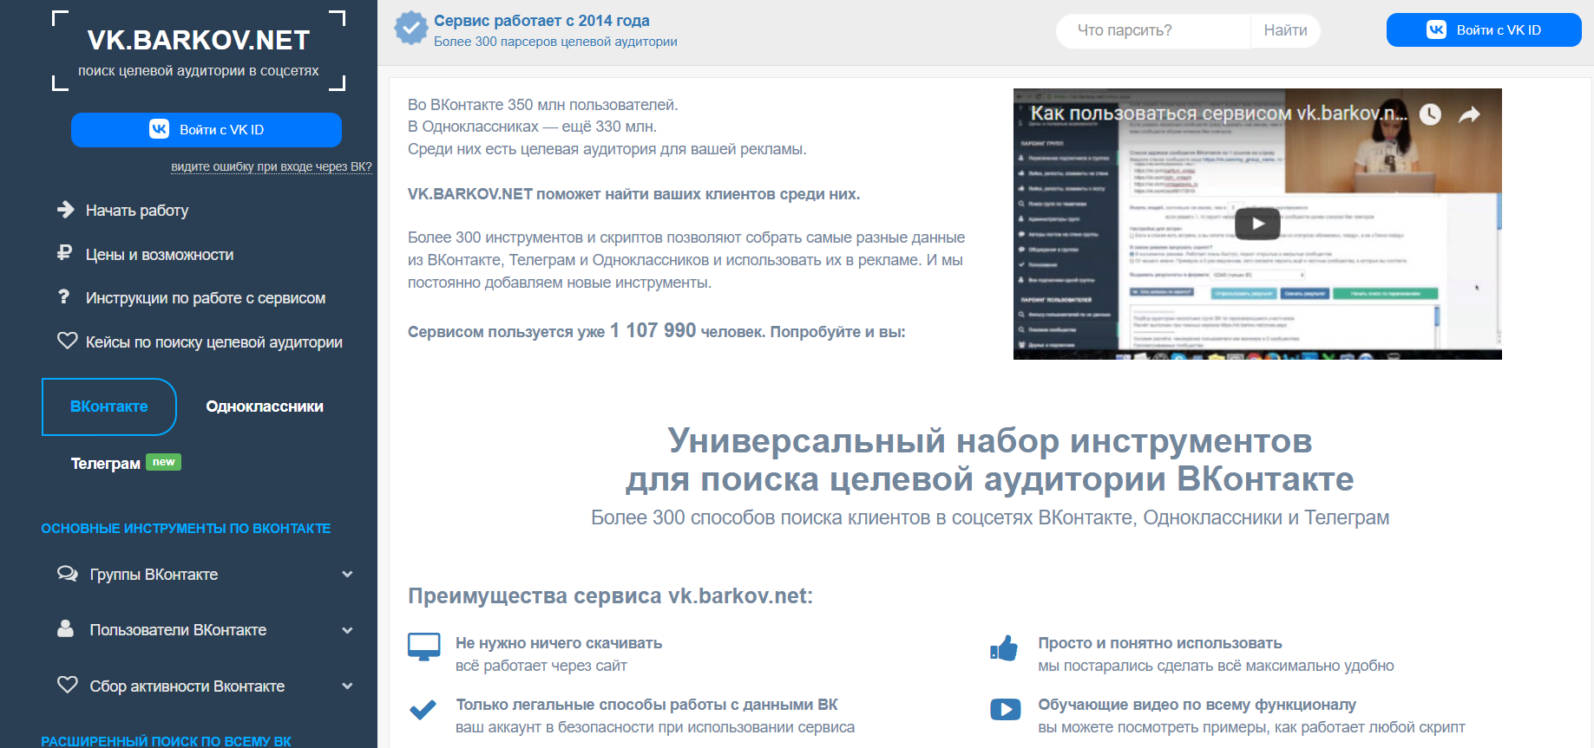
Task: Click arrow icon beside 'Начать работу'
Action: coord(66,210)
